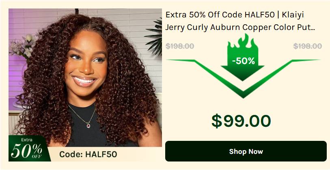Click the word Klaiyi in the title

point(293,15)
